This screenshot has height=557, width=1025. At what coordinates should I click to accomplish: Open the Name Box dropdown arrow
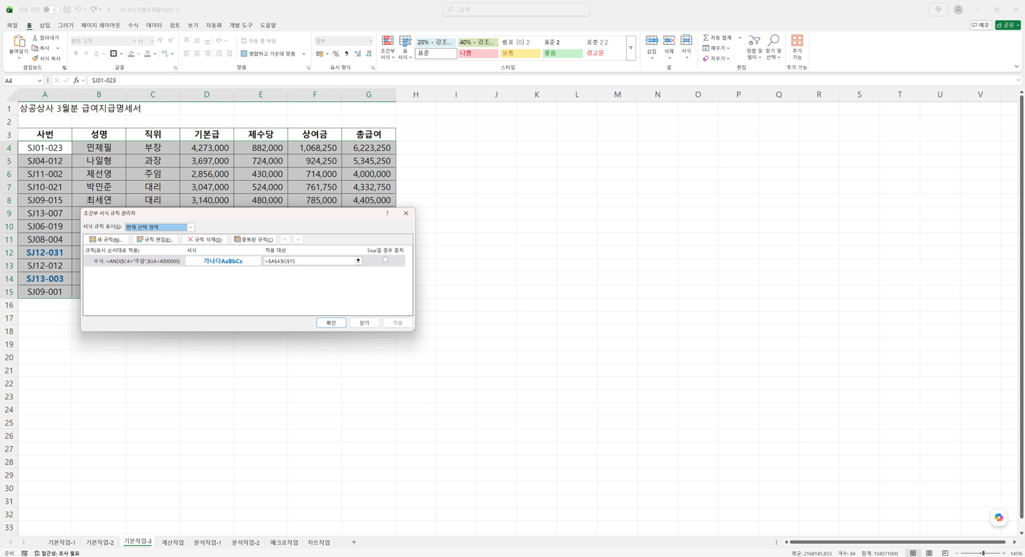tap(40, 81)
